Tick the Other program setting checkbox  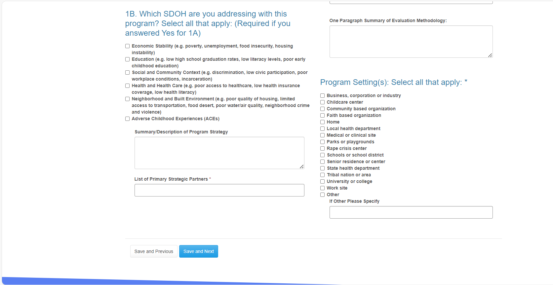click(322, 195)
